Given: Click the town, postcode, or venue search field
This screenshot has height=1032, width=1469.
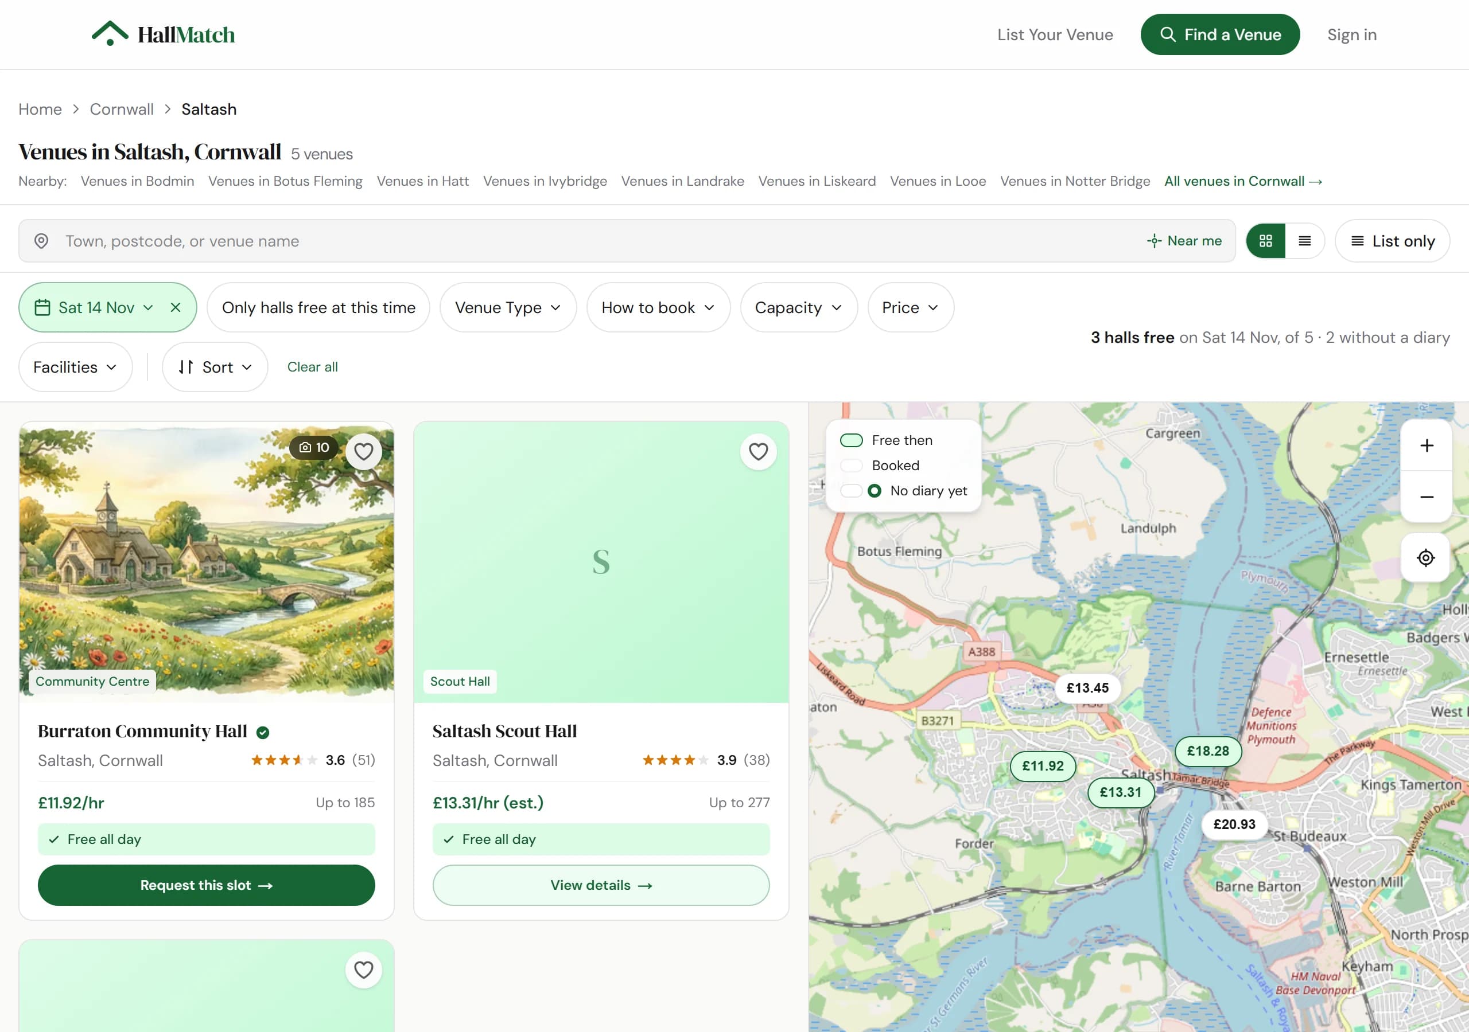Looking at the screenshot, I should pos(627,241).
